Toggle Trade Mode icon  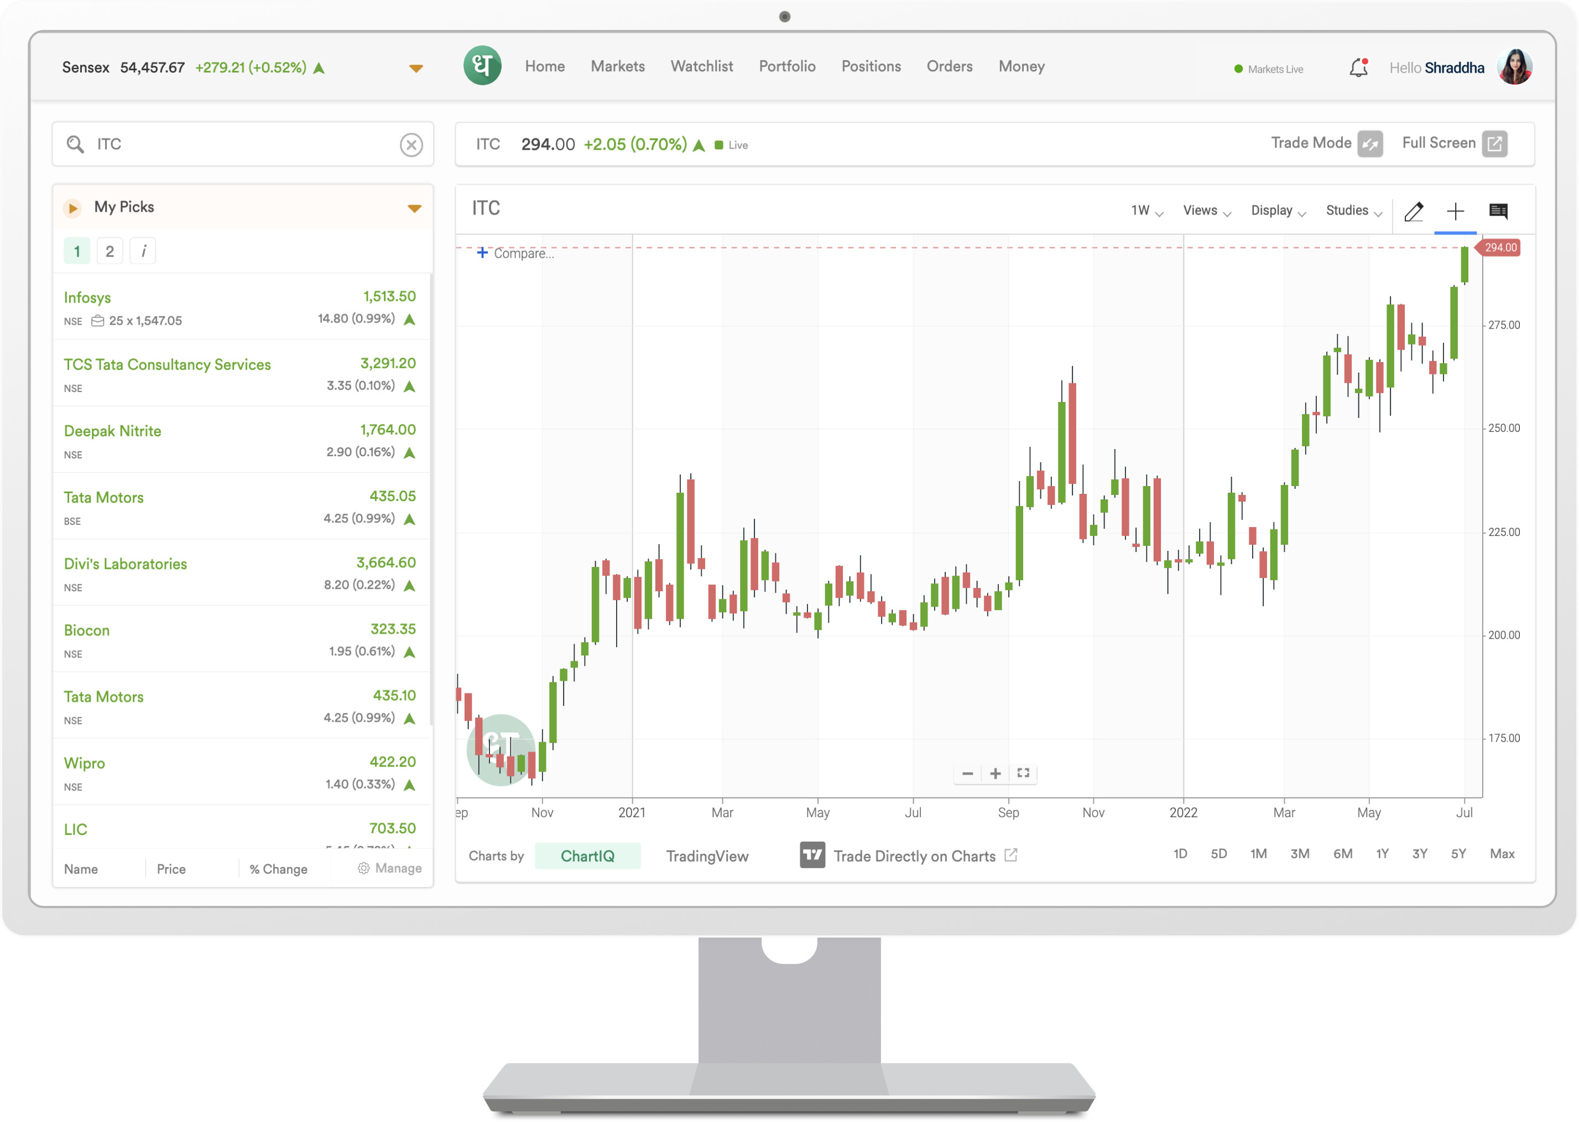[x=1369, y=144]
